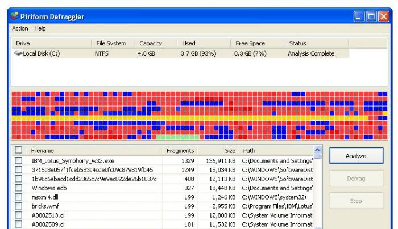Check the box for A0002513.dll

(x=19, y=215)
